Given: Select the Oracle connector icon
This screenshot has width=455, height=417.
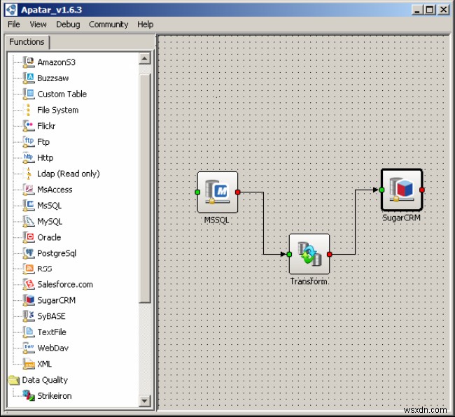Looking at the screenshot, I should coord(29,237).
